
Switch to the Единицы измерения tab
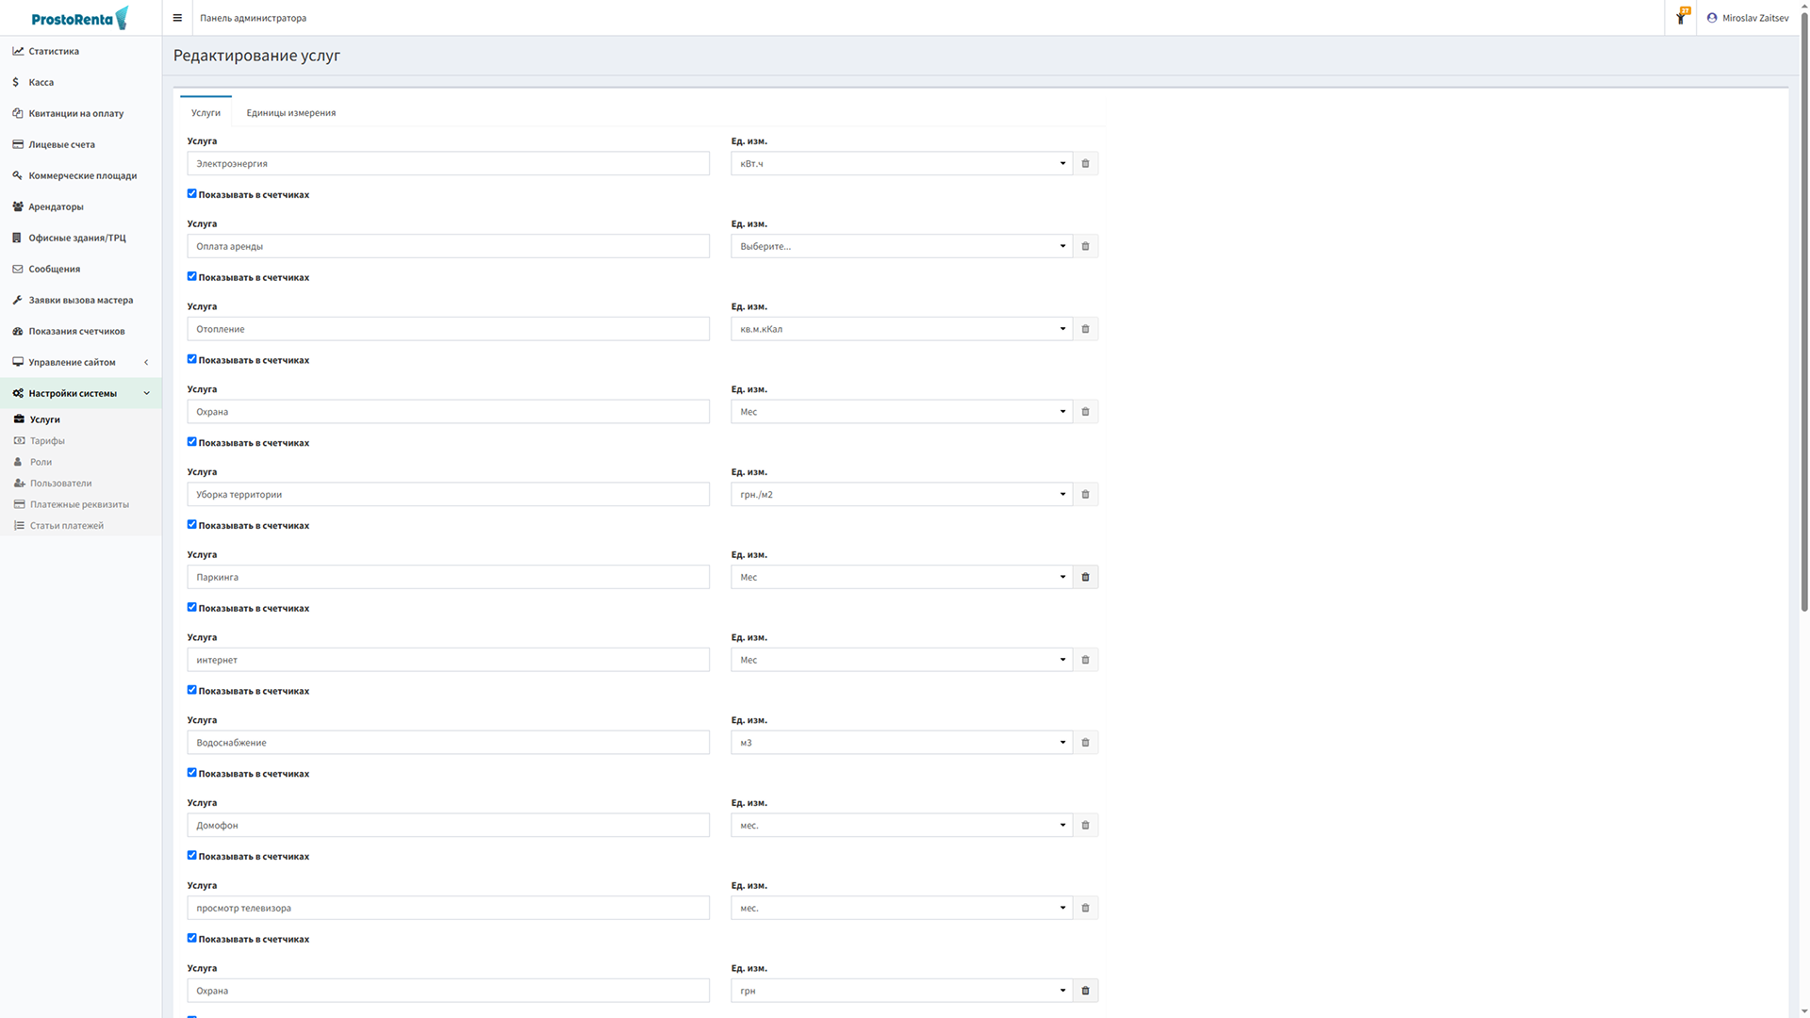(290, 113)
